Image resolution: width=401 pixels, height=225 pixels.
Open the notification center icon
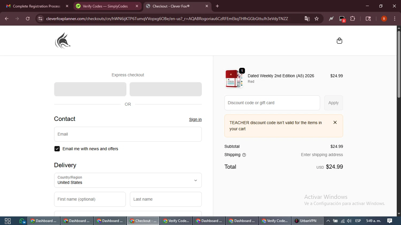[390, 221]
